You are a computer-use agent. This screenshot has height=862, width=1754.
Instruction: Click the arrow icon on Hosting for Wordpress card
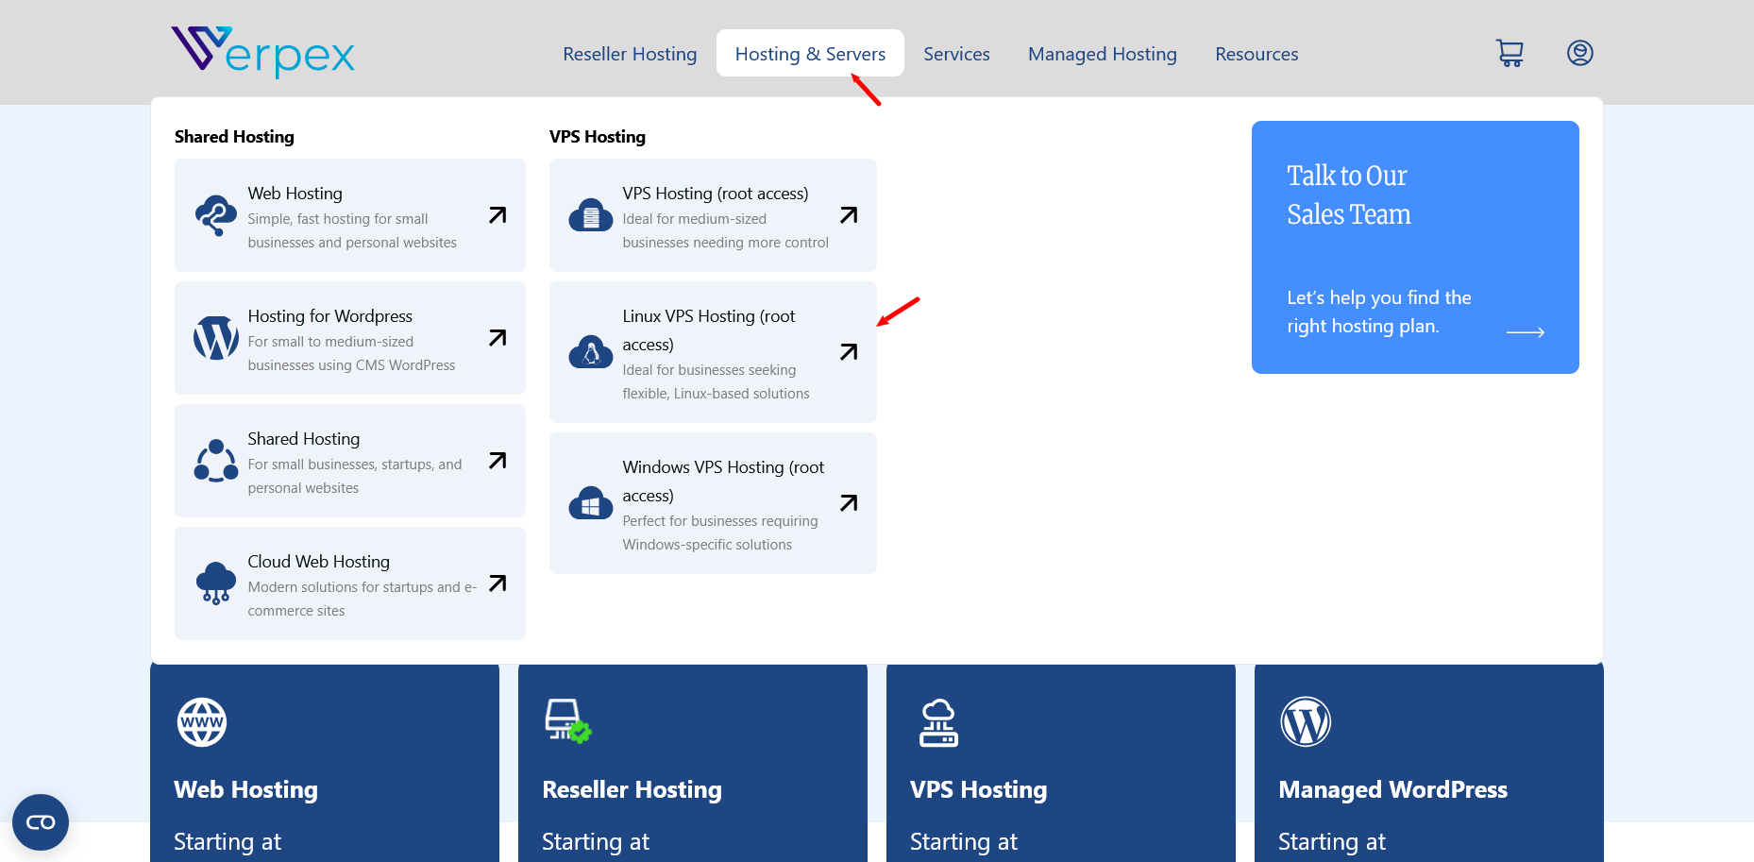pos(498,338)
